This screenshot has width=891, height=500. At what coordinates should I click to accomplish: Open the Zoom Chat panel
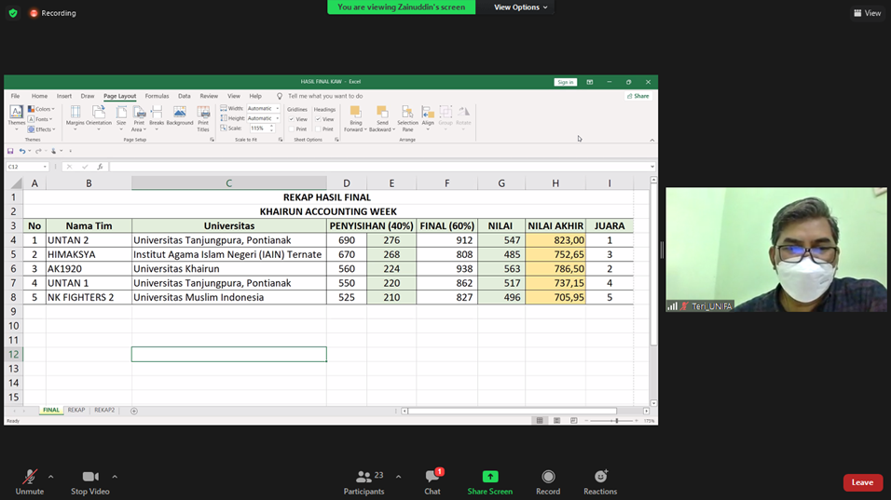[432, 480]
